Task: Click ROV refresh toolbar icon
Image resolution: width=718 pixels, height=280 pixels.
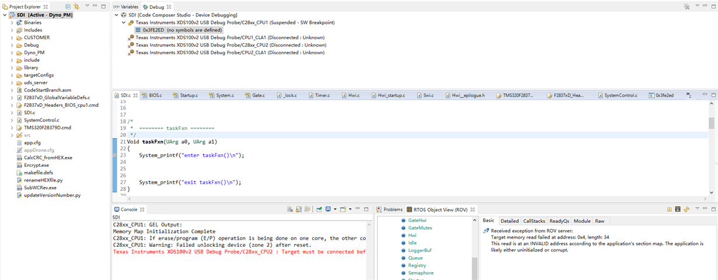Action: coord(687,209)
